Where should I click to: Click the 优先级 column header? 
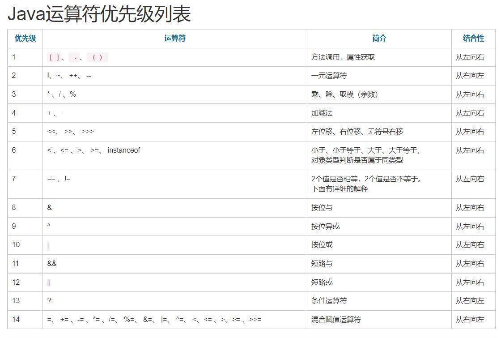point(25,39)
